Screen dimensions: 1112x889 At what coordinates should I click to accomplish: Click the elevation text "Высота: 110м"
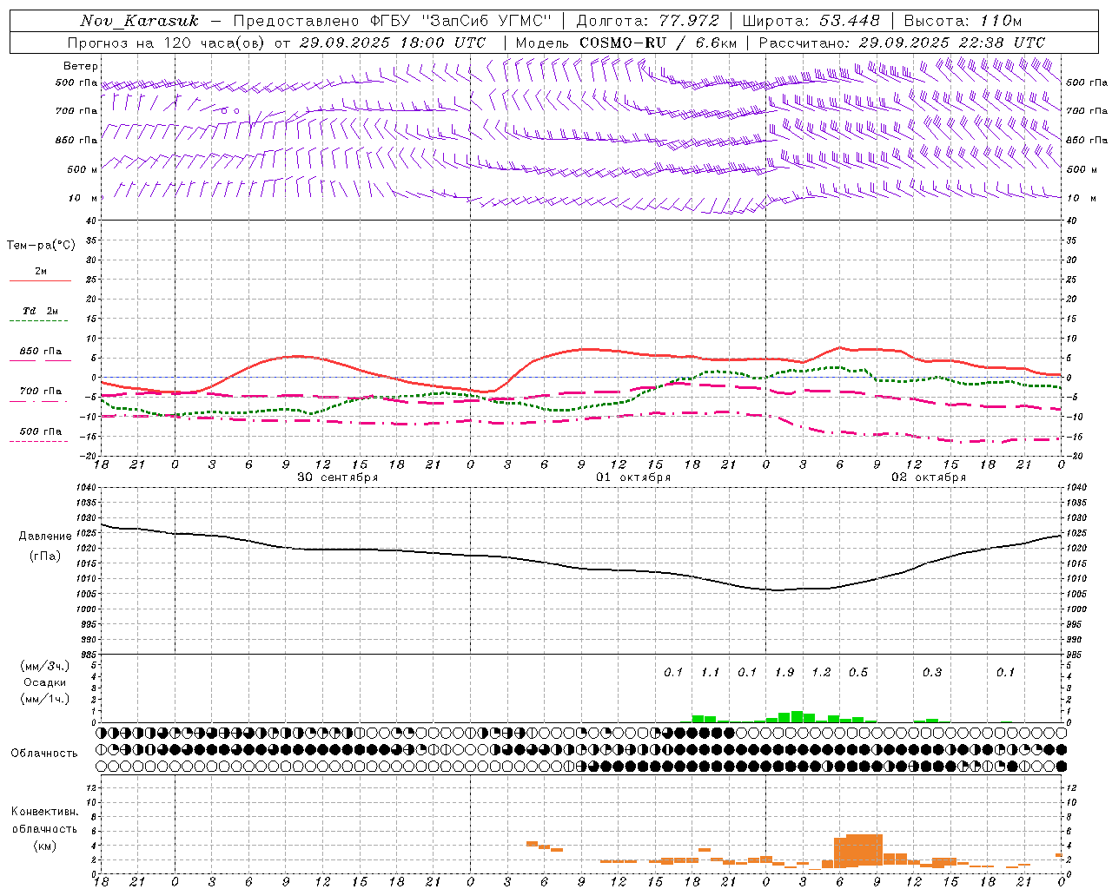963,21
